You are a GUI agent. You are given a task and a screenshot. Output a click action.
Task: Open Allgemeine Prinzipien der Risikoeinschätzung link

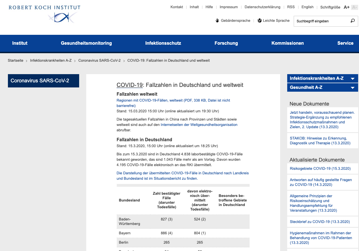(x=313, y=203)
